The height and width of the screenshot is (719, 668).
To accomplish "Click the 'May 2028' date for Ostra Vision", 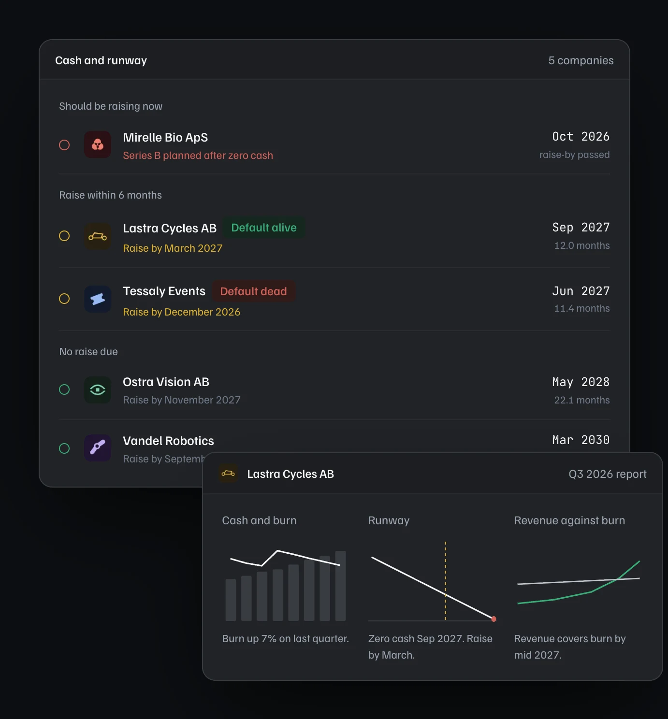I will (581, 382).
